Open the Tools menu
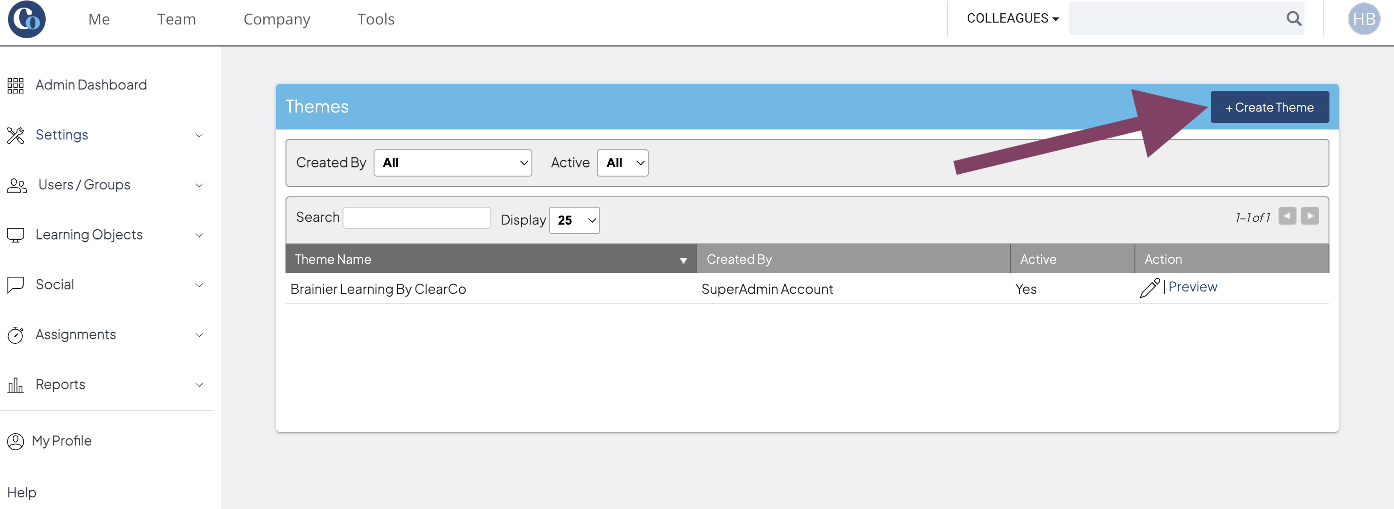This screenshot has width=1394, height=509. pos(375,19)
